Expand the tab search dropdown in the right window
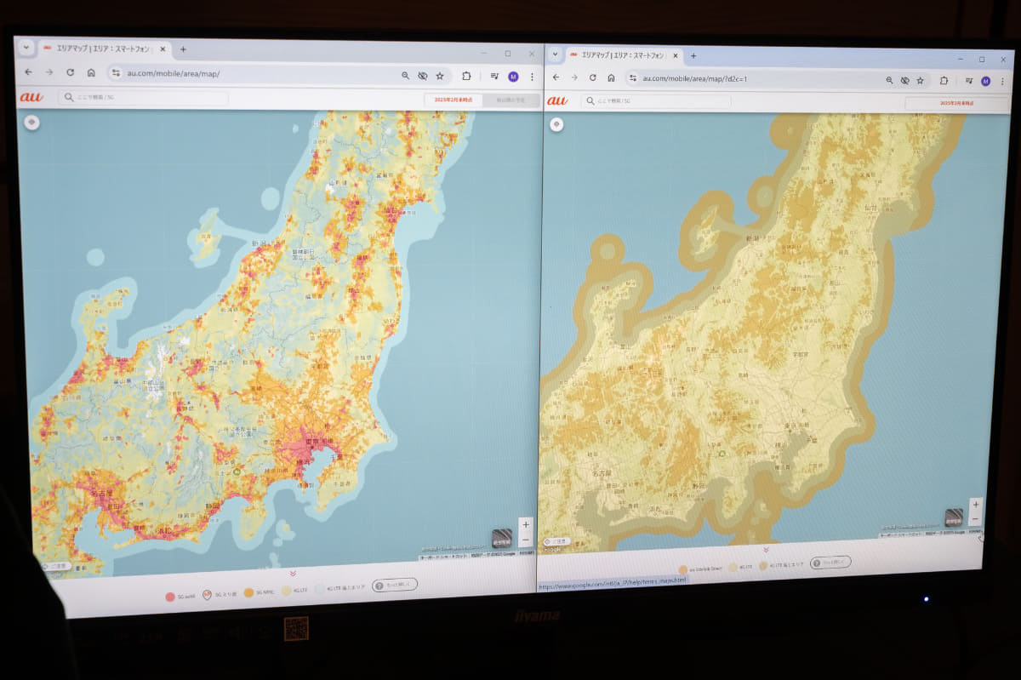 555,53
